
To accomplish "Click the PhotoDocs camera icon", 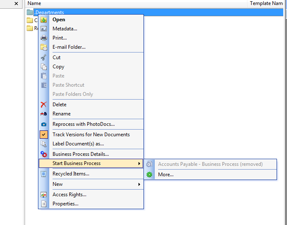I will tap(43, 124).
